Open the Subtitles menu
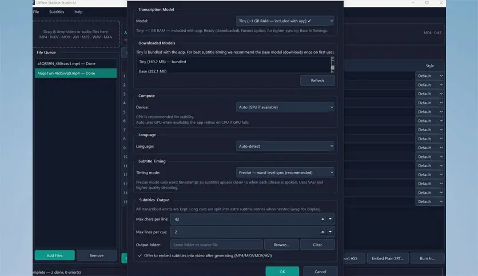 click(57, 12)
